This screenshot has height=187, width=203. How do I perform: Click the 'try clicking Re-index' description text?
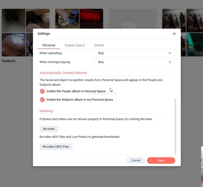tap(96, 119)
